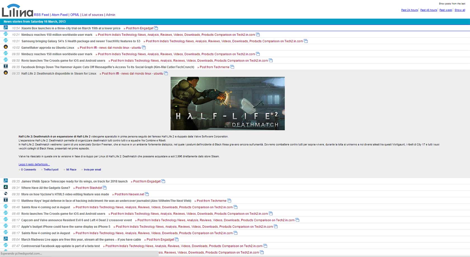The width and height of the screenshot is (470, 257).
Task: Expand Xiaomi Box three-city trial story
Action: click(71, 28)
